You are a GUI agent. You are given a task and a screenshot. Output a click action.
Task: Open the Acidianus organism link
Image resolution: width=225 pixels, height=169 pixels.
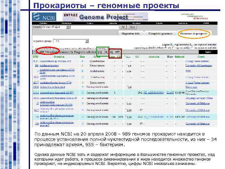pos(49,65)
